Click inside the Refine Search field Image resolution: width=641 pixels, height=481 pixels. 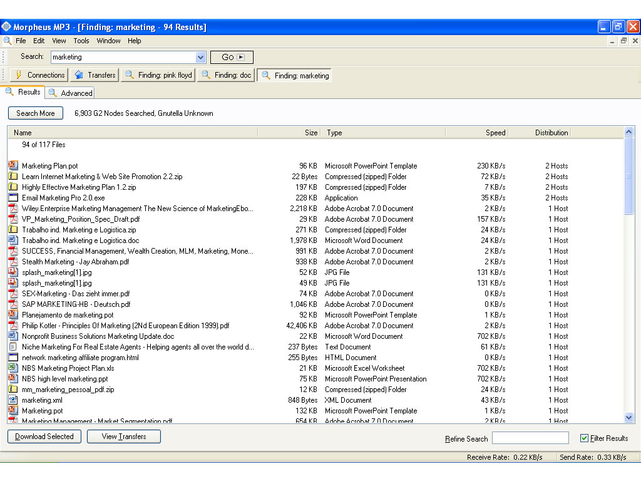530,438
